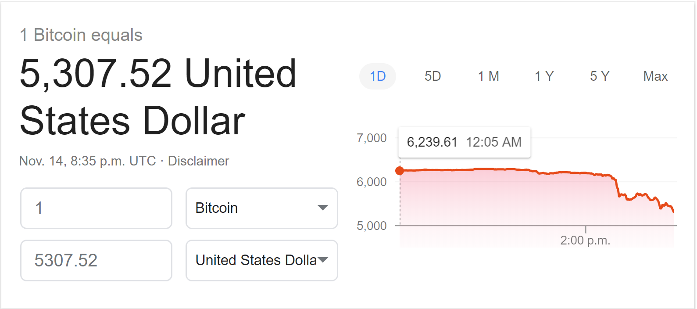Click the 5,000 y-axis label

[x=372, y=226]
